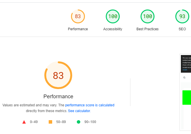Click the orange square 50–89 legend icon
Screen dimensions: 191x134
pos(50,122)
